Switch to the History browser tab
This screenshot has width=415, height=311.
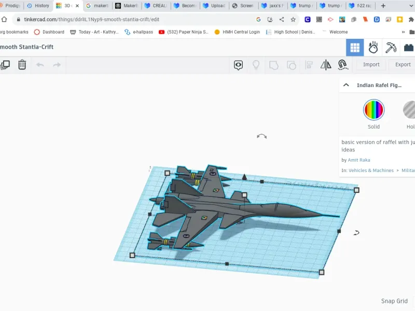coord(38,6)
